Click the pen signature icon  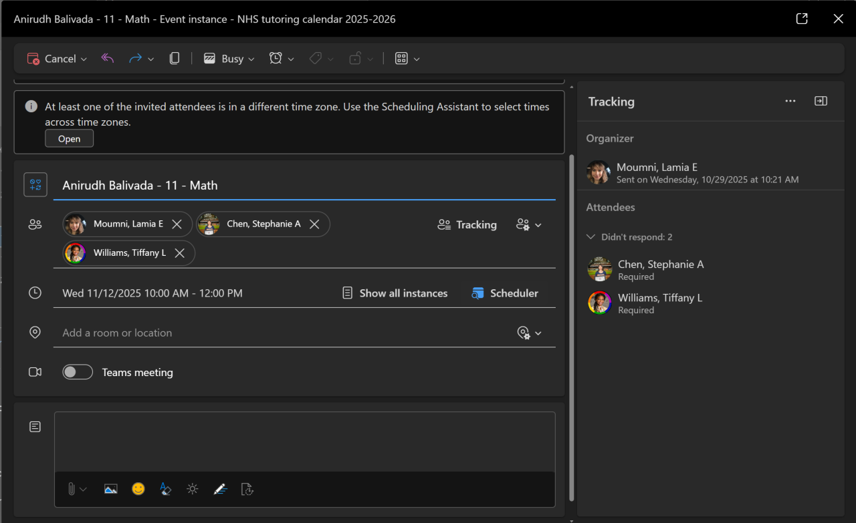pyautogui.click(x=220, y=489)
